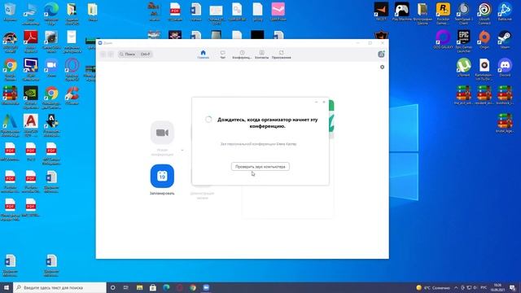
Task: Click the 'Дождитесь, когда организатор' message text
Action: [x=268, y=123]
